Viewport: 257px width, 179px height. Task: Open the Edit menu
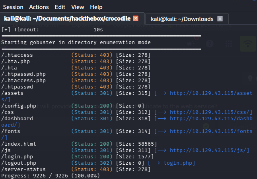pos(60,7)
